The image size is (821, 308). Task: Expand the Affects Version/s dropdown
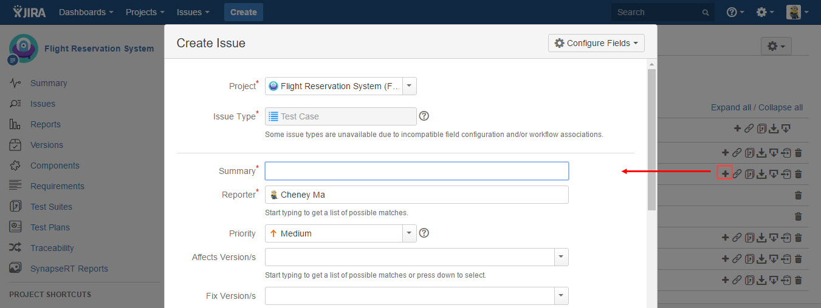click(561, 257)
